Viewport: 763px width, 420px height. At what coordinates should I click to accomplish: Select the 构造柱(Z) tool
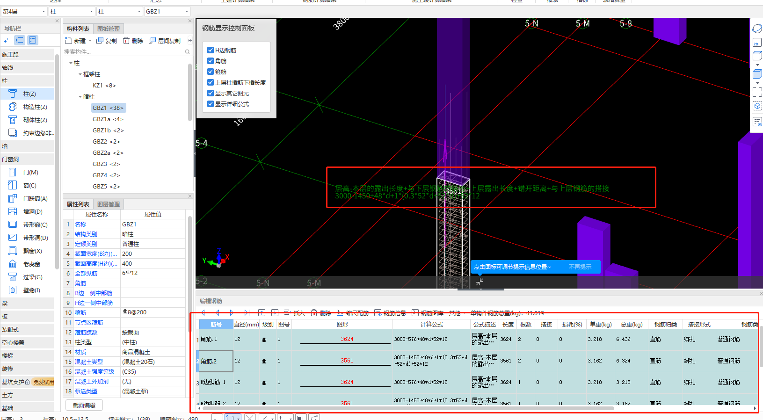28,107
